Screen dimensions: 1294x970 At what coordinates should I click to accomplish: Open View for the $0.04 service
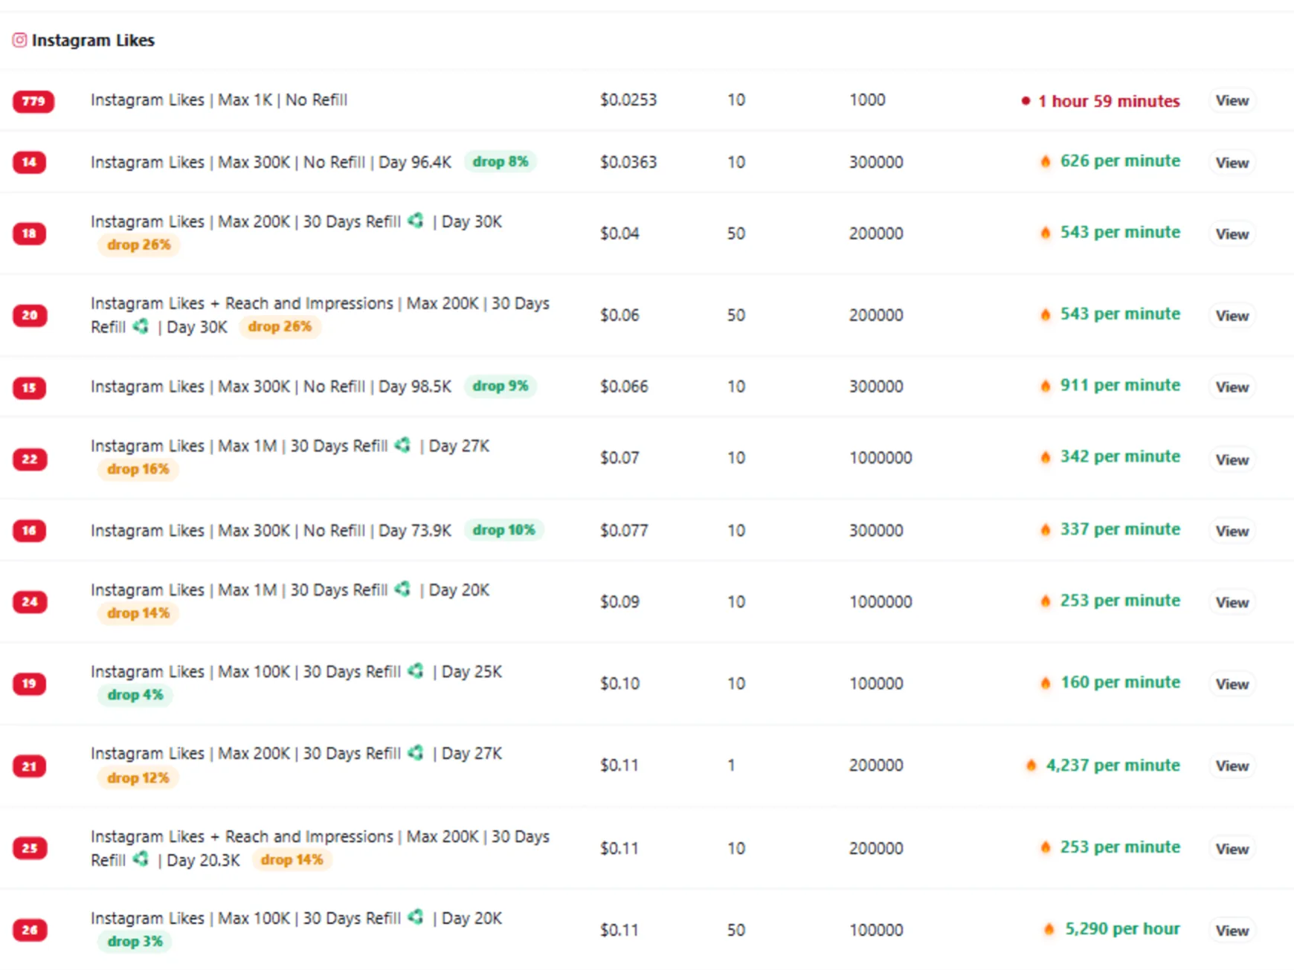pos(1232,234)
